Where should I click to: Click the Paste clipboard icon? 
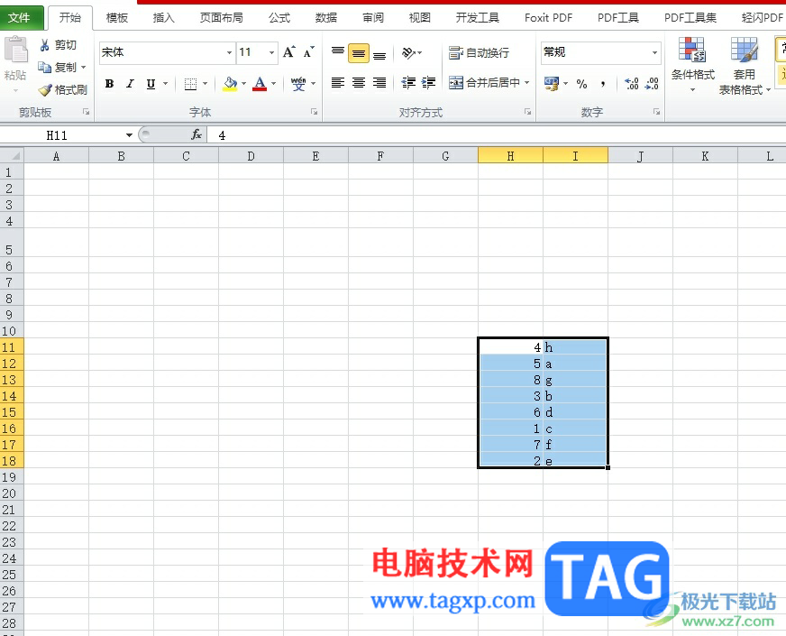[16, 51]
